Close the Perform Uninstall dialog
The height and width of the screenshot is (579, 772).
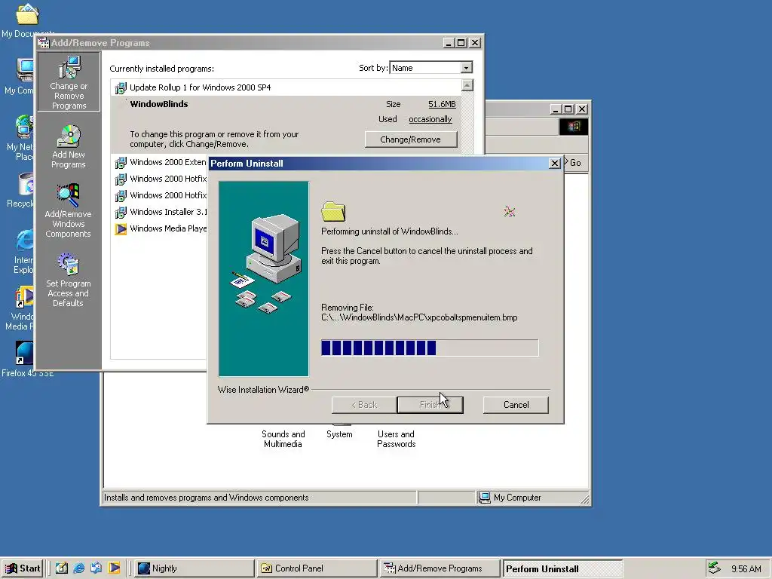554,163
